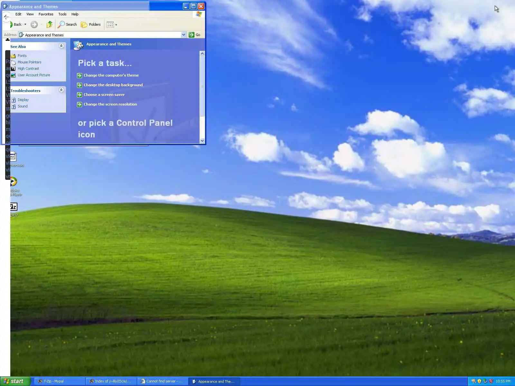Click arrow icon beside desktop background task
The height and width of the screenshot is (386, 515).
(80, 85)
